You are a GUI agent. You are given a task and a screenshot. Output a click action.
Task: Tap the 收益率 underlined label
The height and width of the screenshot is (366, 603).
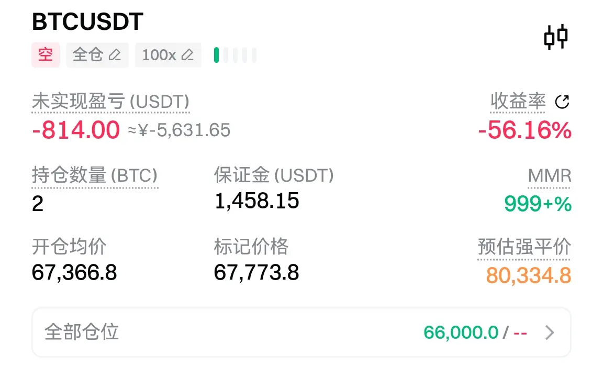518,102
